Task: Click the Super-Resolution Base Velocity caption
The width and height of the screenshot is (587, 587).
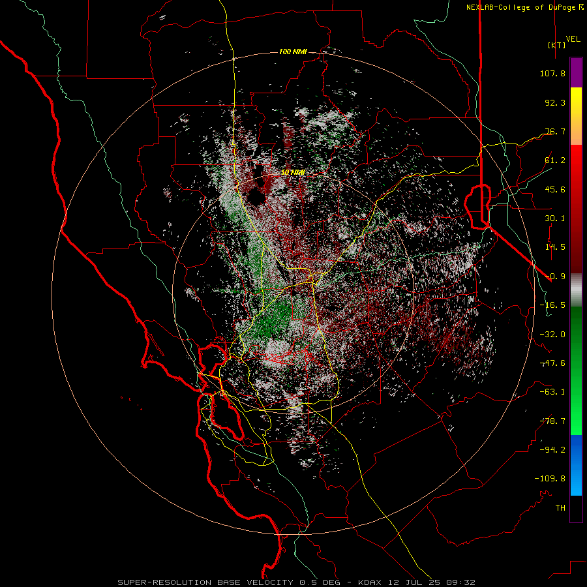Action: 297,582
